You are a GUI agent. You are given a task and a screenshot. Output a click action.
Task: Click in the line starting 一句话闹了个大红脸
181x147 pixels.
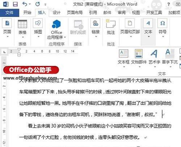pos(80,137)
